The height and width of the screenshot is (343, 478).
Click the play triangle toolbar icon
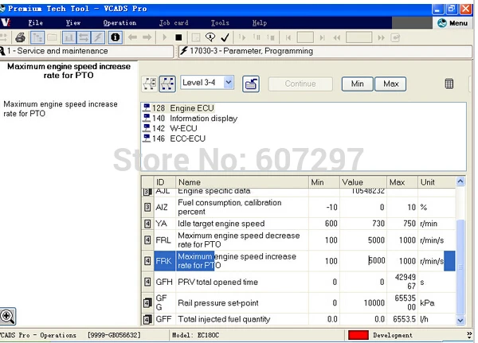pyautogui.click(x=165, y=37)
